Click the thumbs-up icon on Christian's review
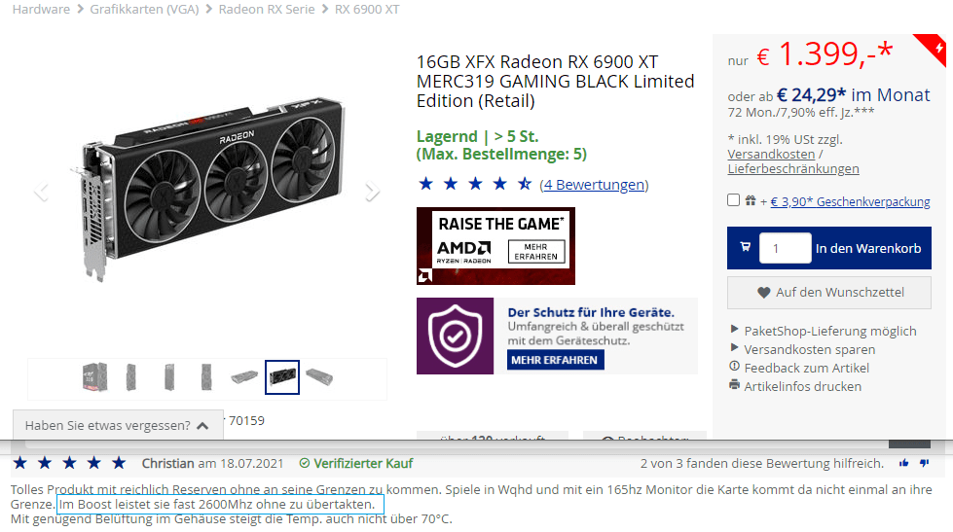The width and height of the screenshot is (953, 532). (903, 463)
